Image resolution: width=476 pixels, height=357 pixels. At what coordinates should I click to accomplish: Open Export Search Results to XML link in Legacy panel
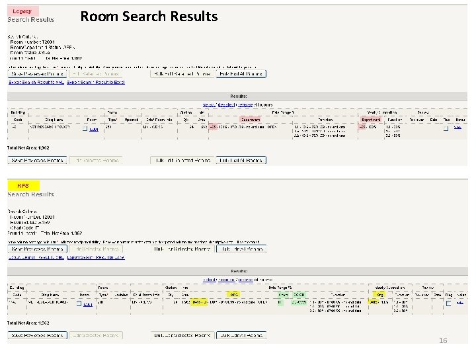coord(36,82)
